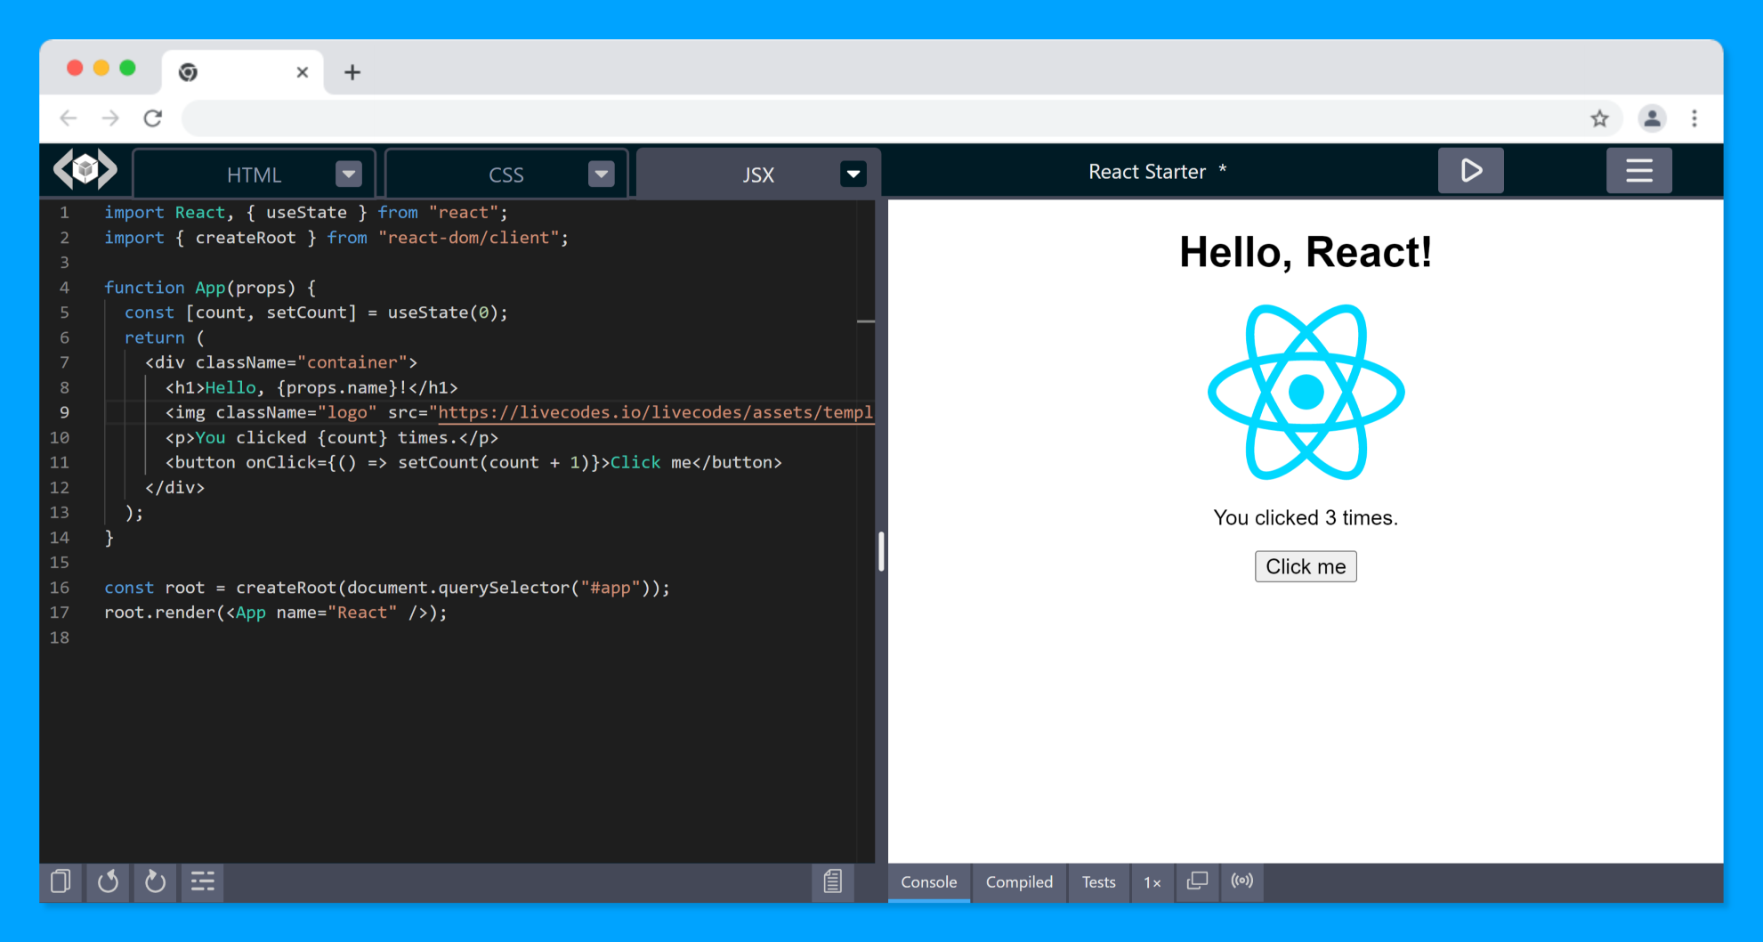Image resolution: width=1763 pixels, height=942 pixels.
Task: Copy the editor code using the copy icon
Action: pyautogui.click(x=61, y=881)
